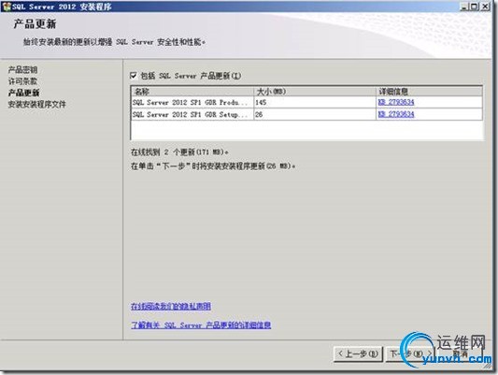Open the online privacy statement link
This screenshot has width=498, height=375.
[x=171, y=306]
